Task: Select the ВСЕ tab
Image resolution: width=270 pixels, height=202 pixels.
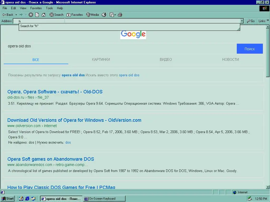Action: click(36, 60)
